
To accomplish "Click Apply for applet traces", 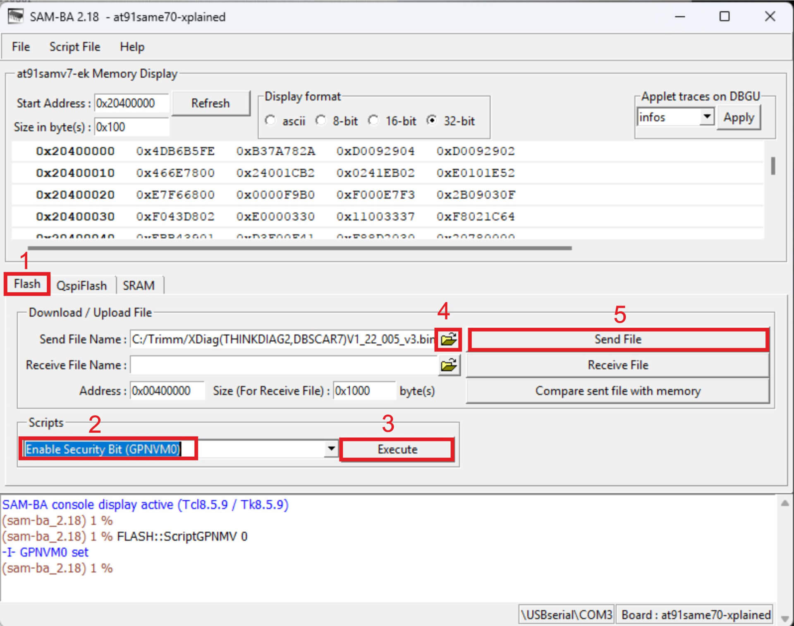I will pos(739,117).
